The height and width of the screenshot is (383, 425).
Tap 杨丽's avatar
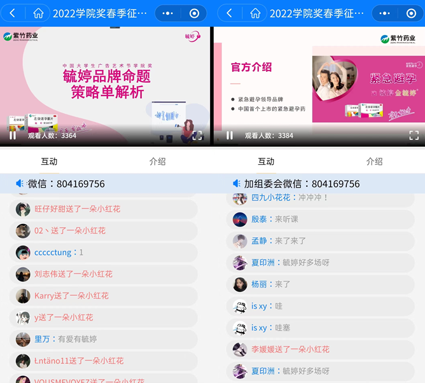240,284
